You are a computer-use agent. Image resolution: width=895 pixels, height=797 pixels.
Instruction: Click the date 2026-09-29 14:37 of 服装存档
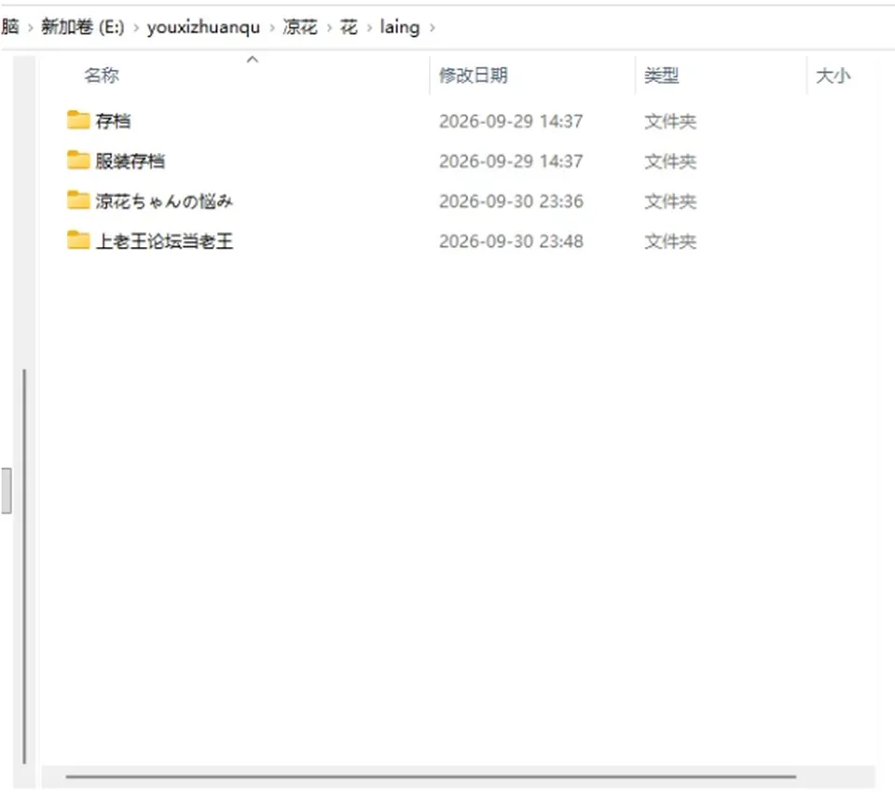tap(511, 161)
